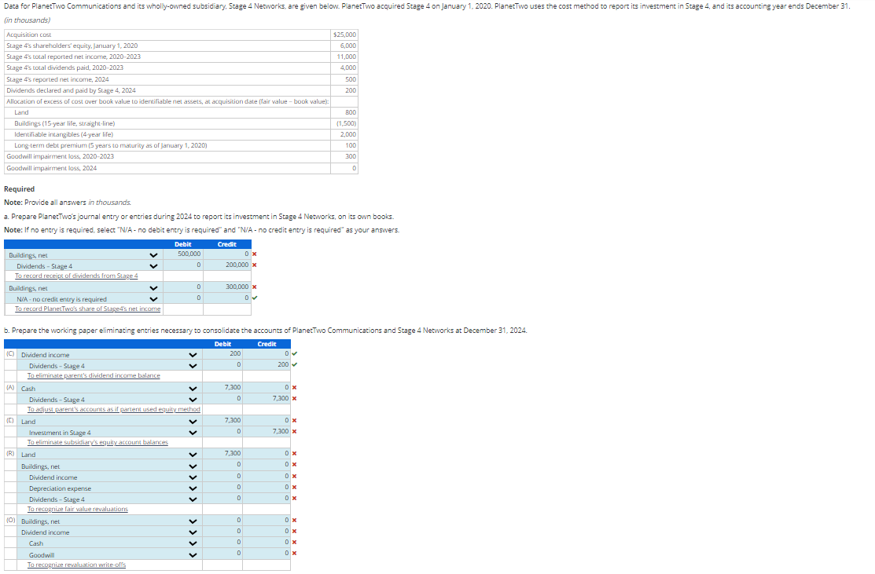
Task: Click the debit field for Land in entry (R)
Action: [x=222, y=454]
